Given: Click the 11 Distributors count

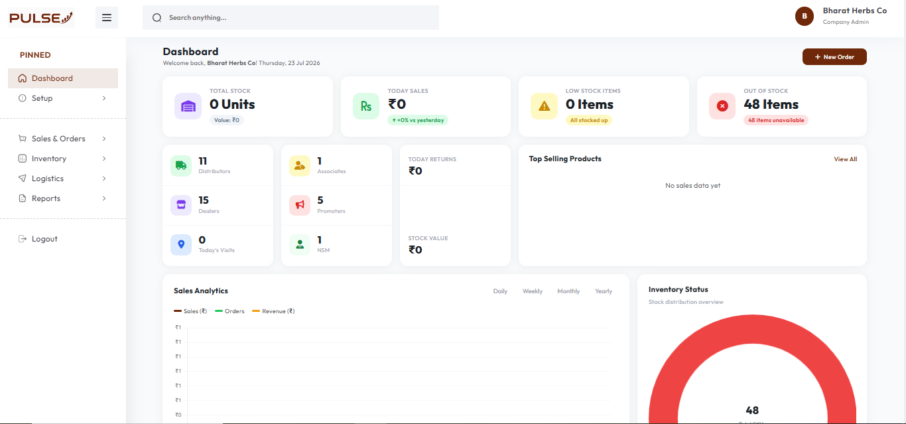Looking at the screenshot, I should (203, 161).
